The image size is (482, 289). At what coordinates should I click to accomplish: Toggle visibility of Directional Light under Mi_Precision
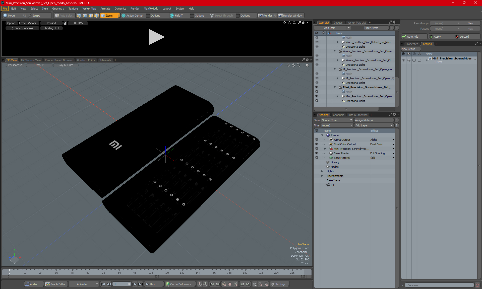[x=317, y=83]
